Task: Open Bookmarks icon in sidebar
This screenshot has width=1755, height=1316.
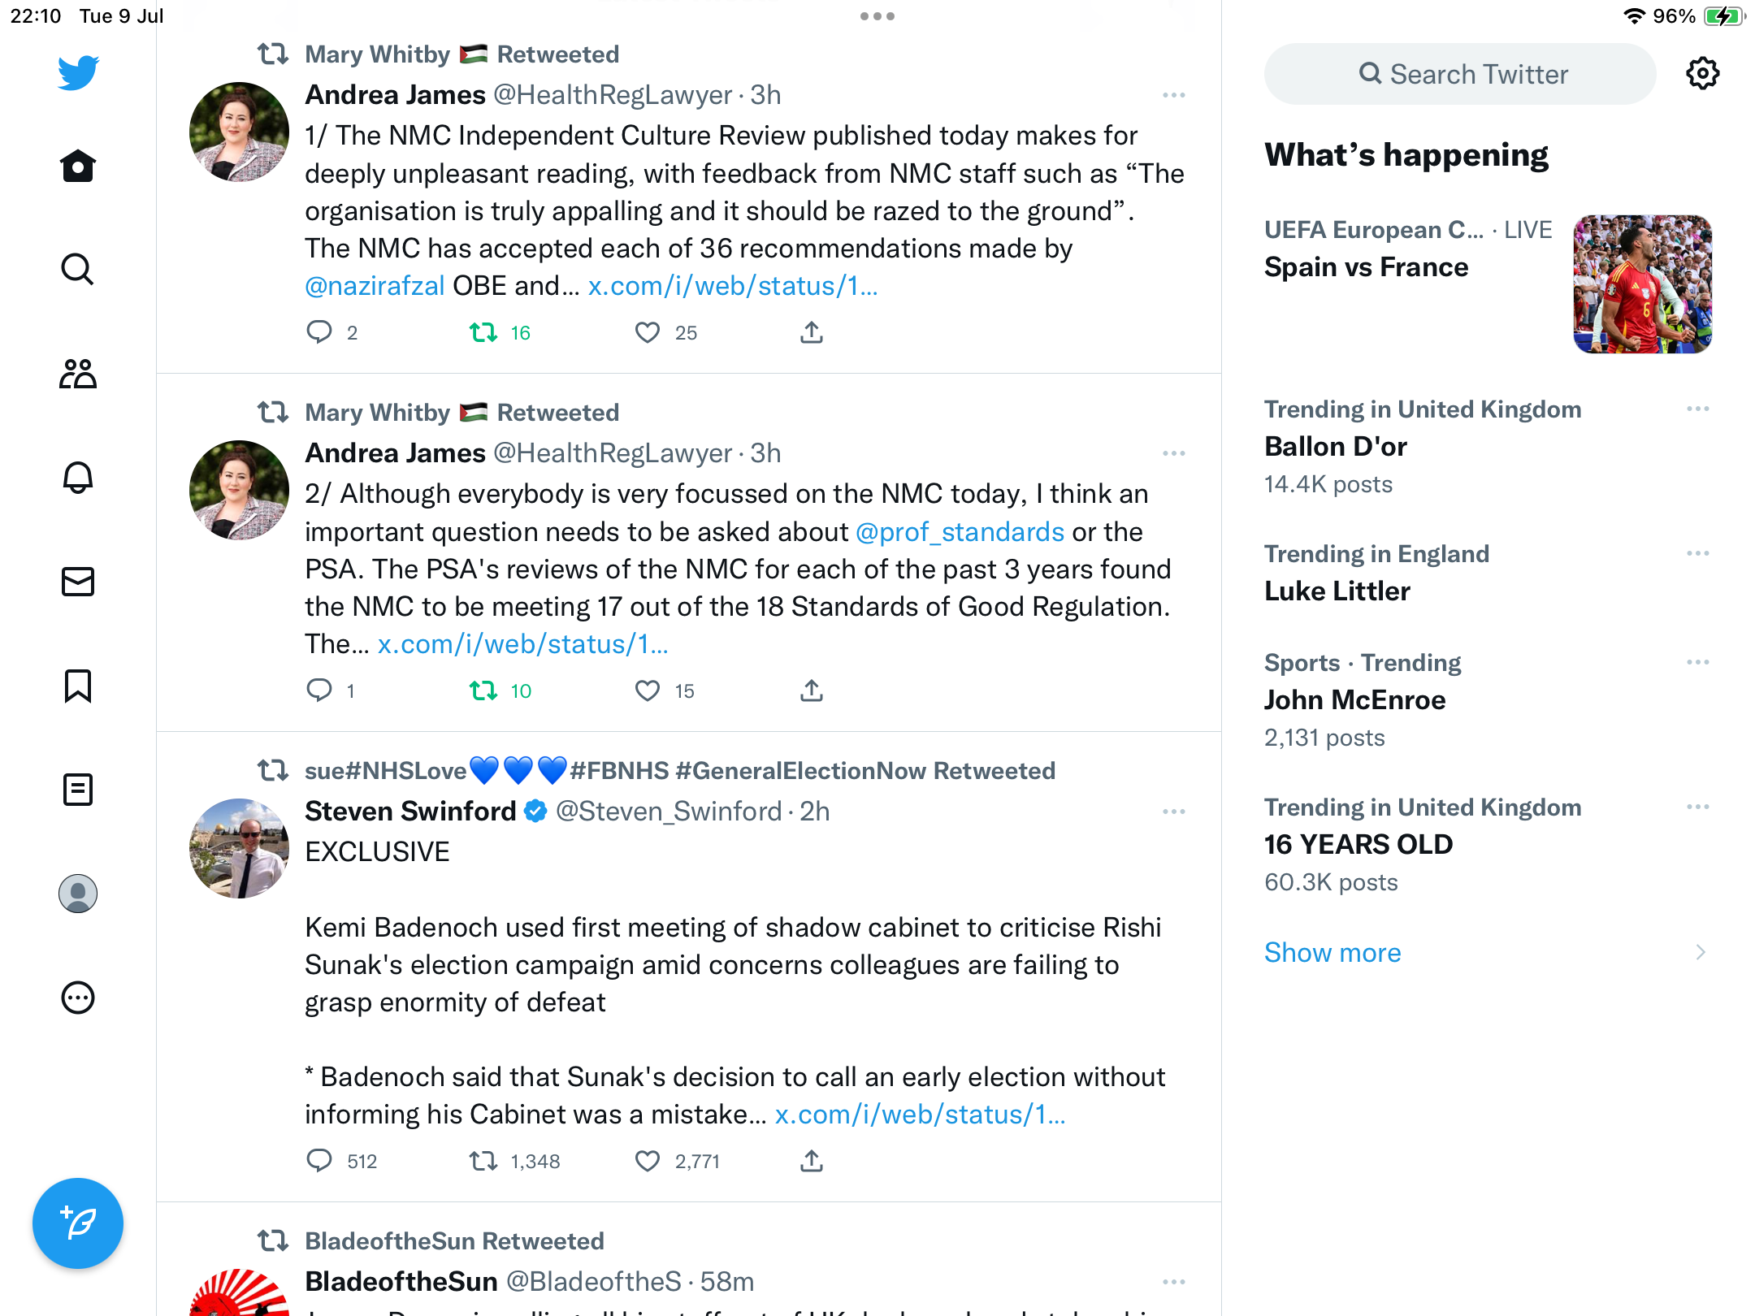Action: point(78,686)
